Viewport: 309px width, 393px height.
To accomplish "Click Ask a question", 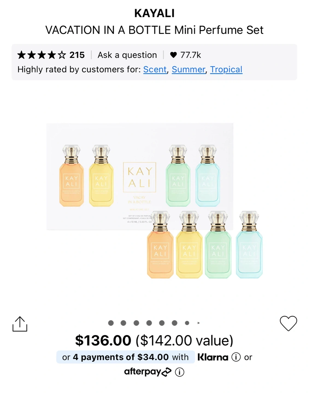I will 127,55.
